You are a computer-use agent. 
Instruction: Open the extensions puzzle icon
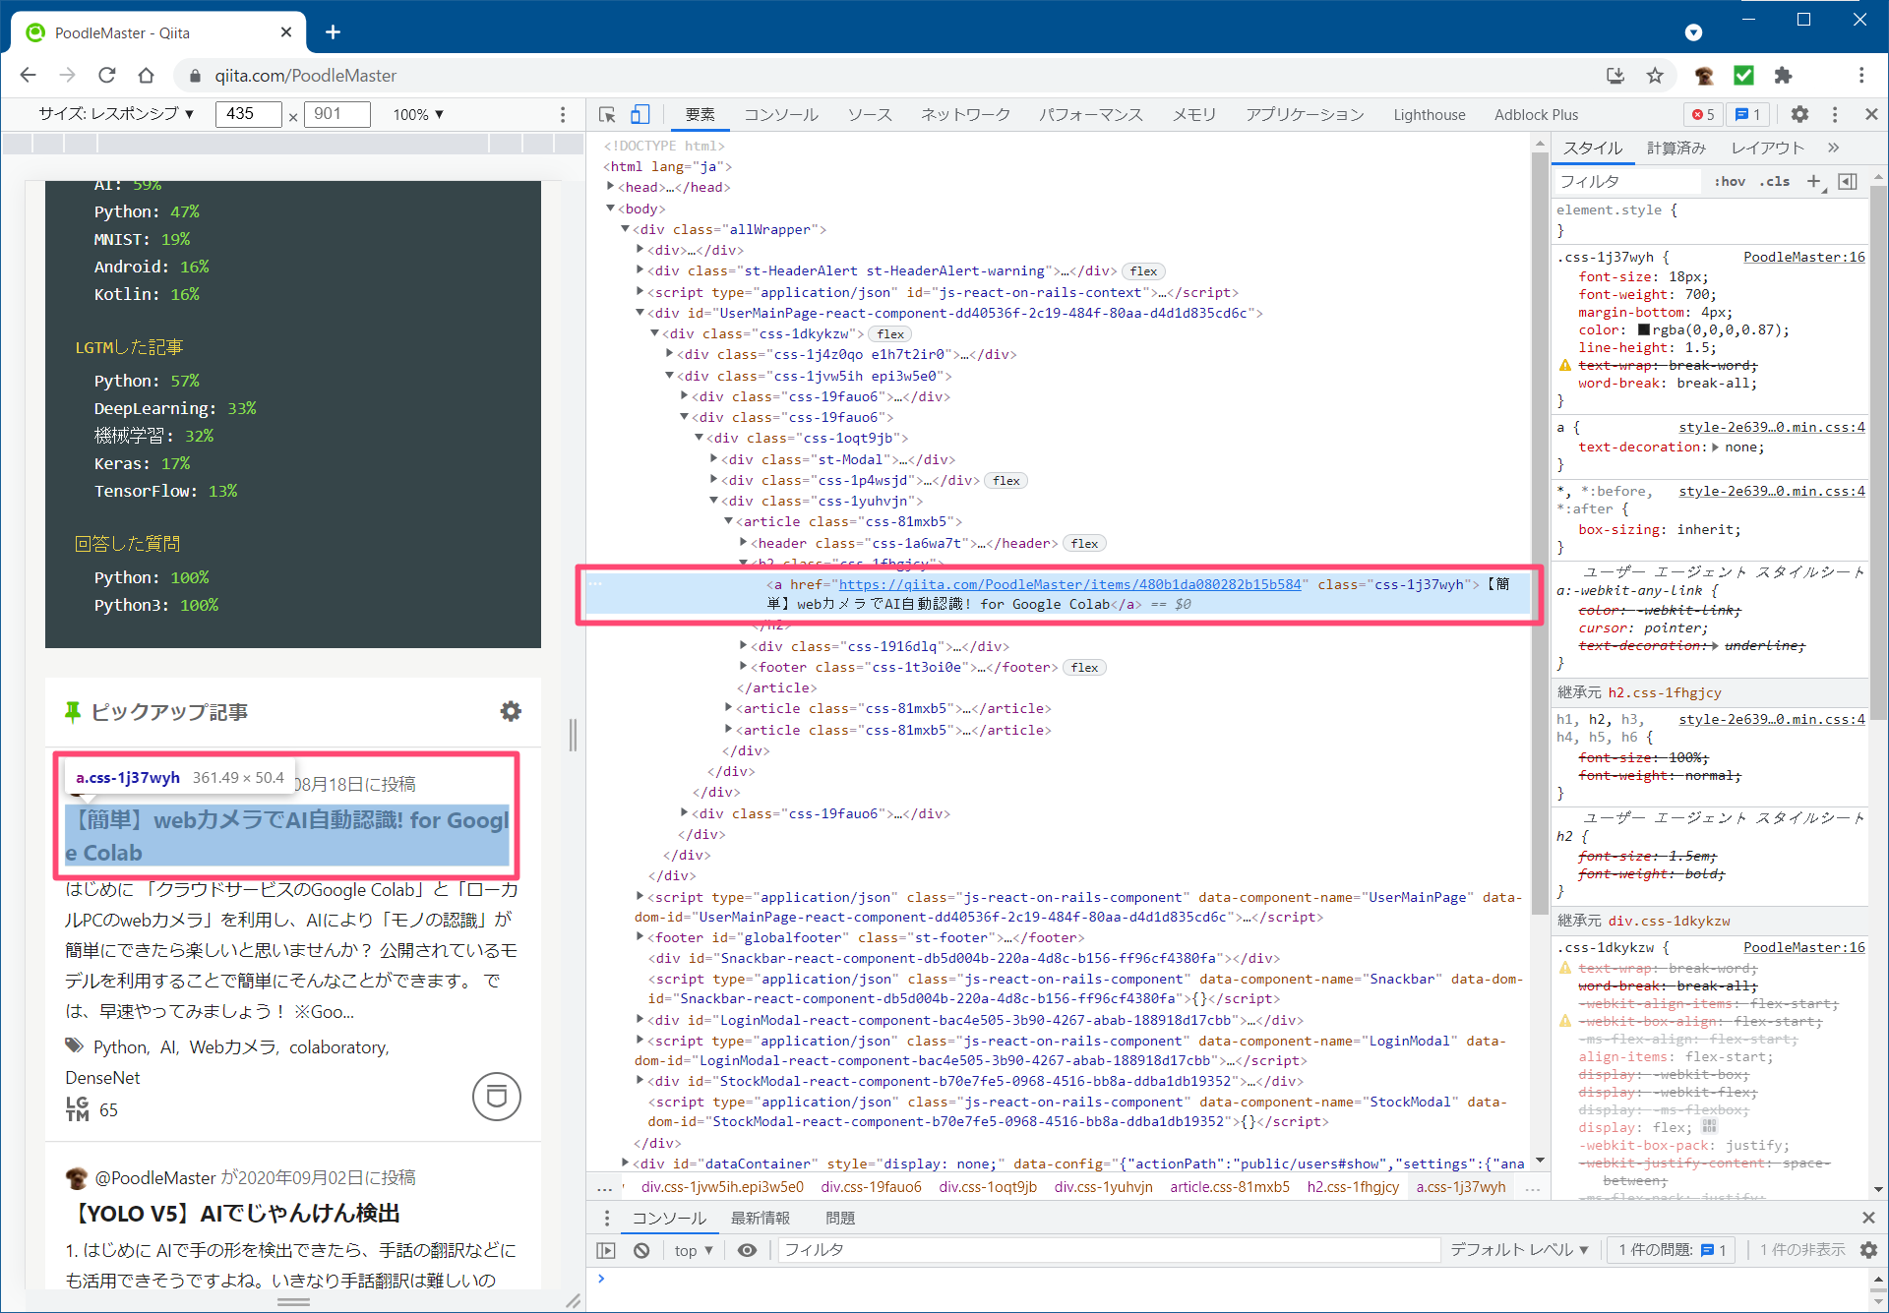pyautogui.click(x=1783, y=76)
